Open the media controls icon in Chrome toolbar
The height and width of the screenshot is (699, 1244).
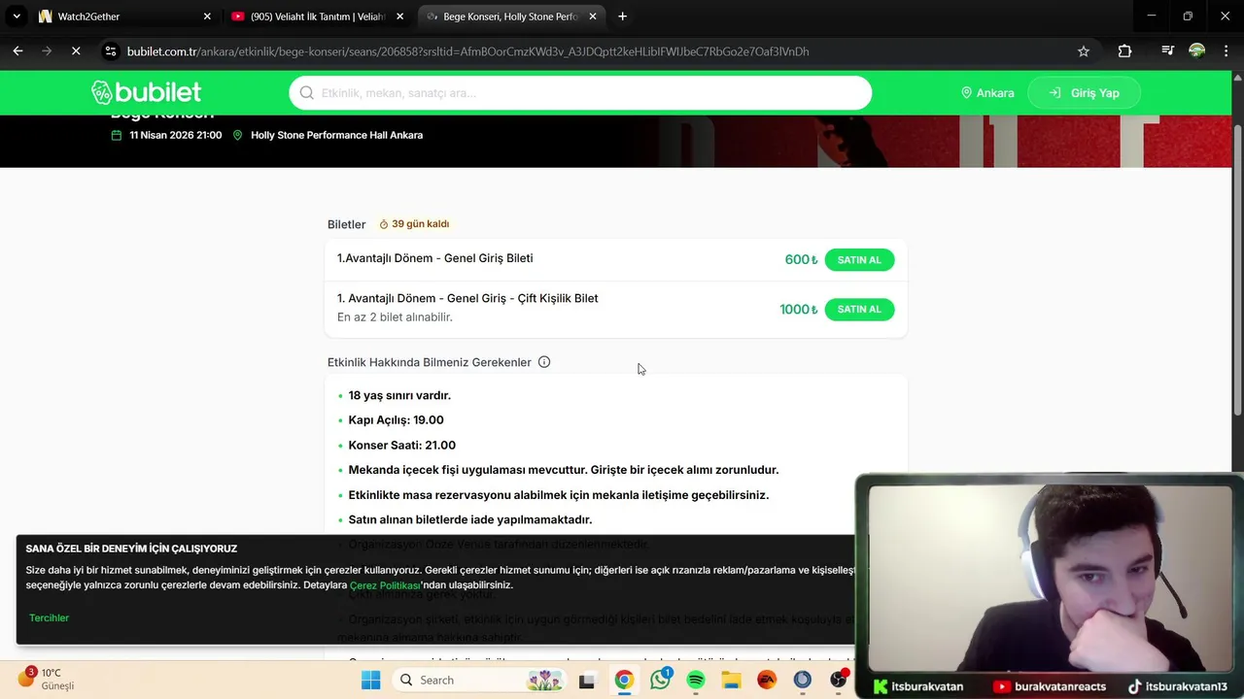tap(1168, 51)
